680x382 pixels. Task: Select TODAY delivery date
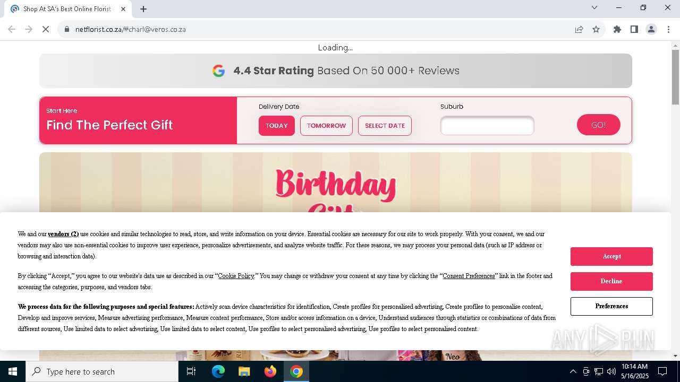pos(277,126)
